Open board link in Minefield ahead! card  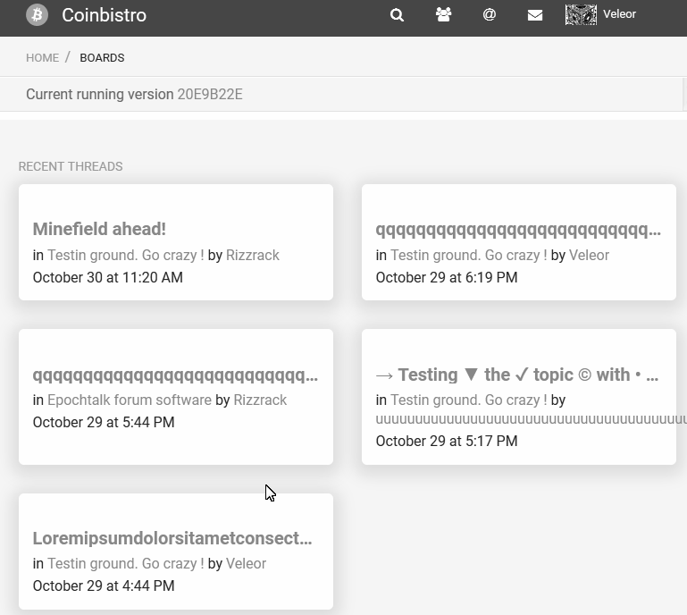tap(126, 255)
